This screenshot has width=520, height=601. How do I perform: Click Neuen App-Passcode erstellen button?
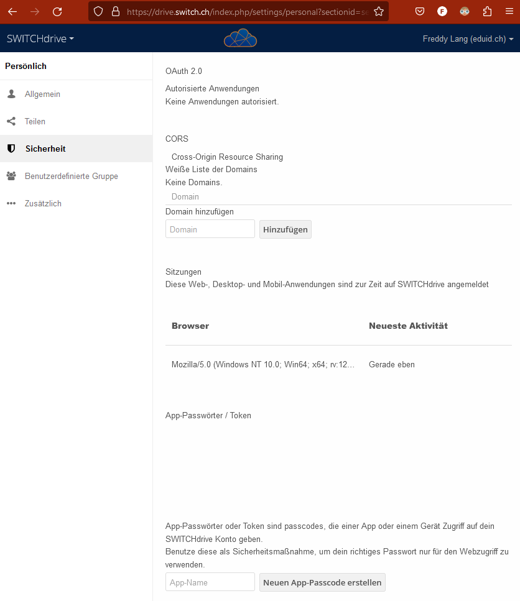(x=322, y=582)
